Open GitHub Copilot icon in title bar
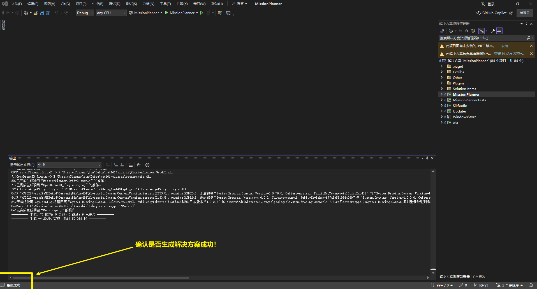This screenshot has height=289, width=537. (478, 13)
